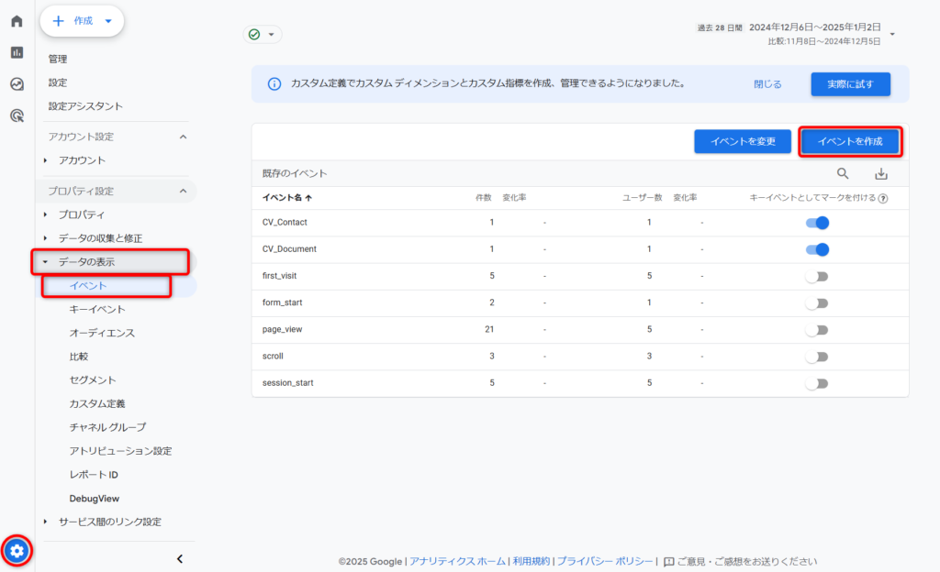Click help icon beside key event column
940x572 pixels.
(883, 198)
